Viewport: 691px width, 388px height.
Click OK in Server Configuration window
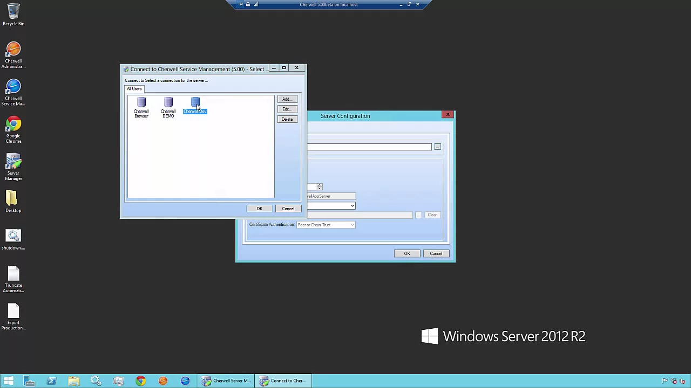click(x=407, y=253)
